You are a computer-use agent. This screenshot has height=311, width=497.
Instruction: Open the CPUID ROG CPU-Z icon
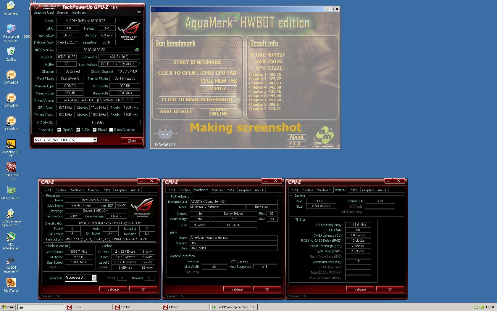click(11, 171)
